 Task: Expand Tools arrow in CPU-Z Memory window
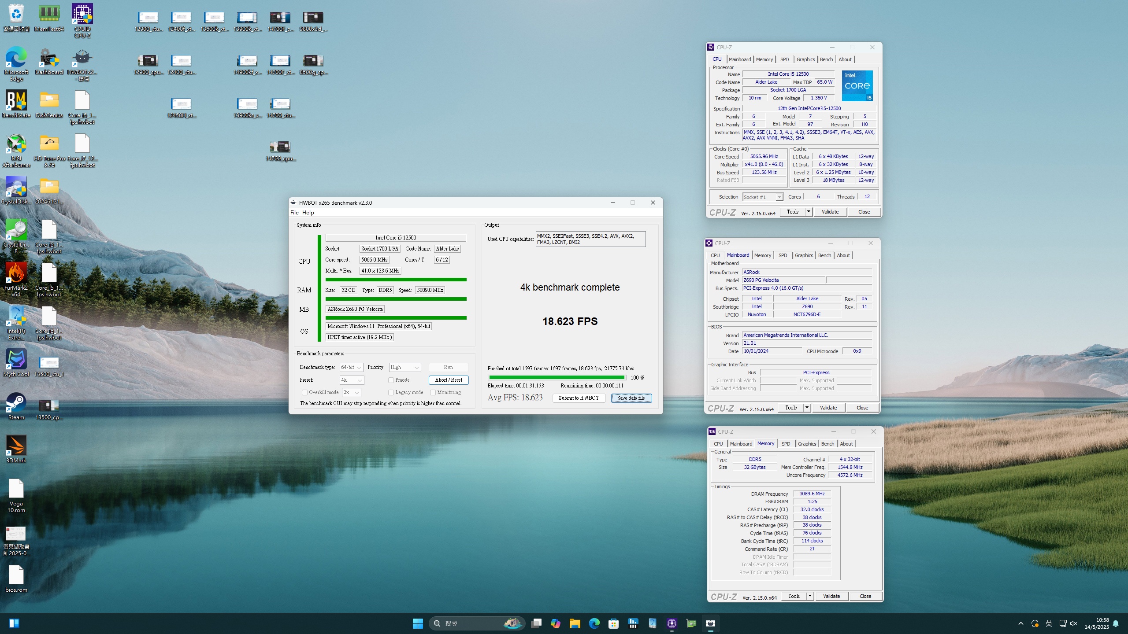point(810,596)
